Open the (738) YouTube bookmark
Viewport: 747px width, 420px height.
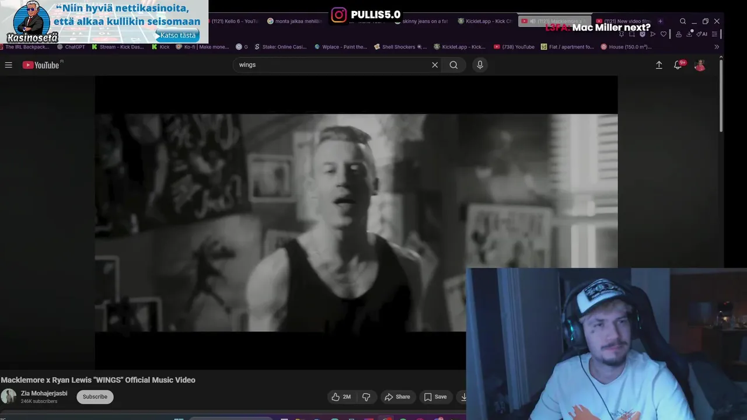514,47
